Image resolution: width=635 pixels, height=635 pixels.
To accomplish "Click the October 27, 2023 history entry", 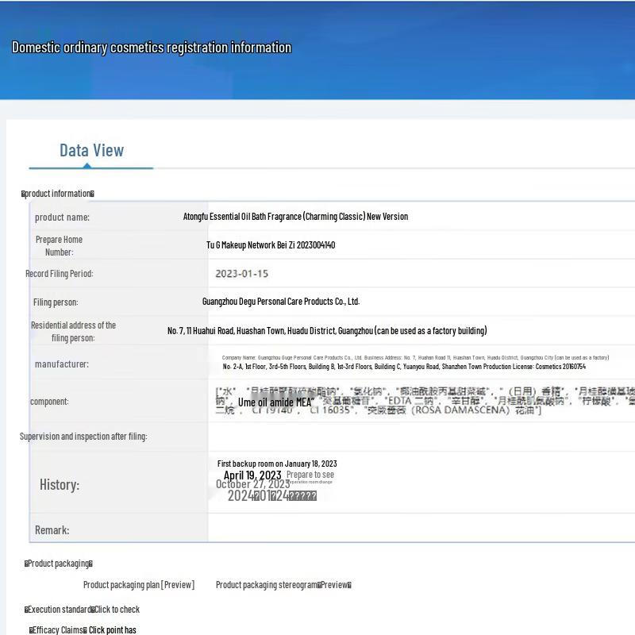I will (252, 484).
